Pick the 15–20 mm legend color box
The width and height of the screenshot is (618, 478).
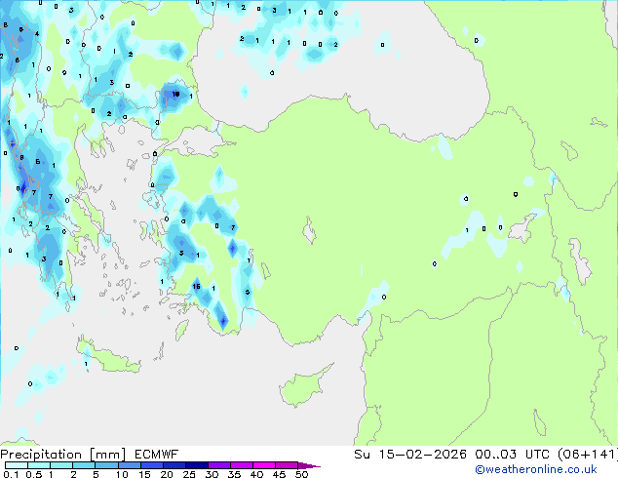click(151, 465)
